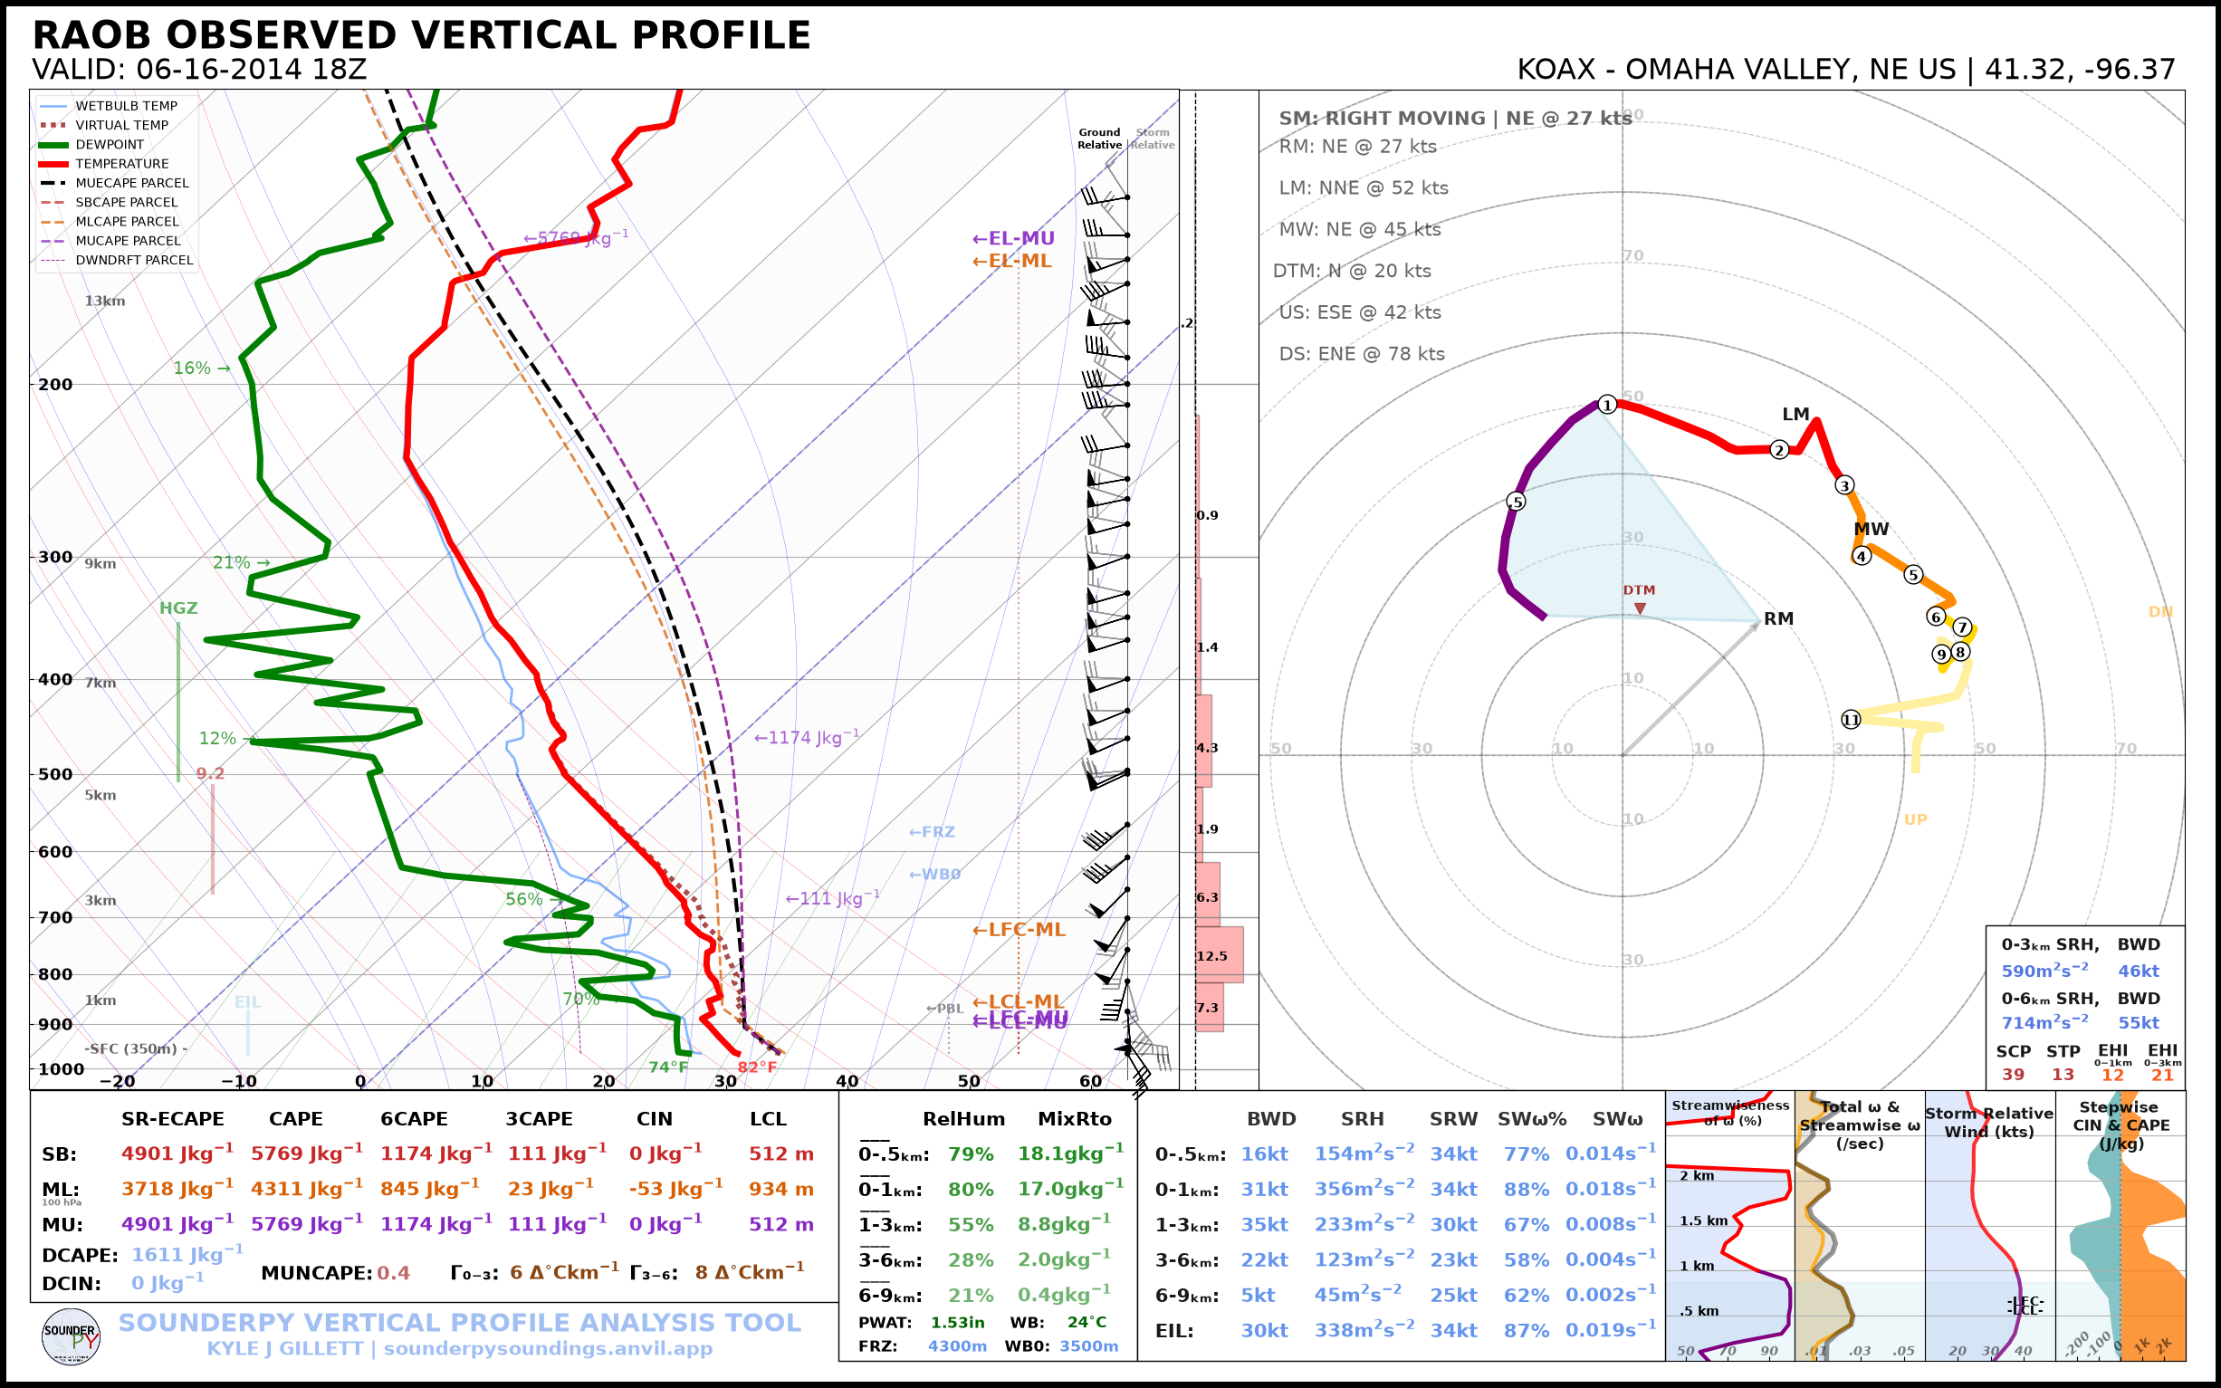Click the red TEMPERATURE legend line swatch
The width and height of the screenshot is (2221, 1388).
click(53, 164)
